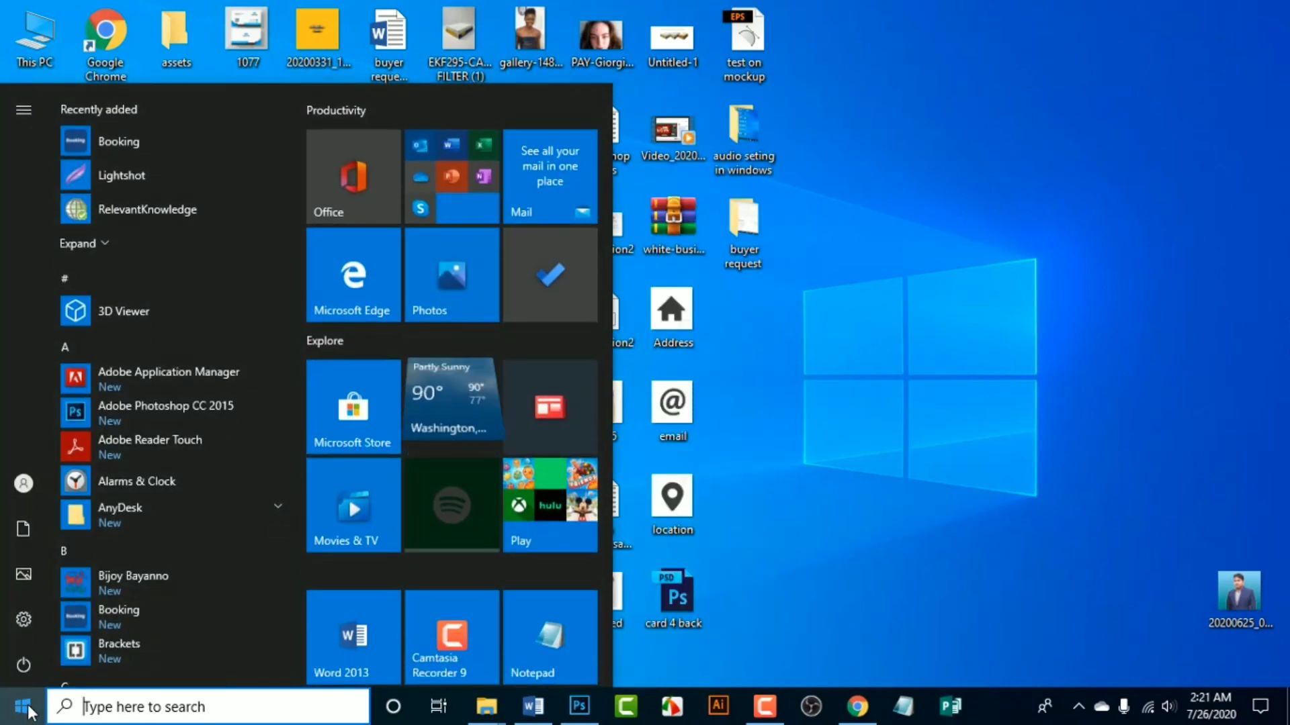Open File Explorer from taskbar
The width and height of the screenshot is (1290, 725).
(x=486, y=706)
